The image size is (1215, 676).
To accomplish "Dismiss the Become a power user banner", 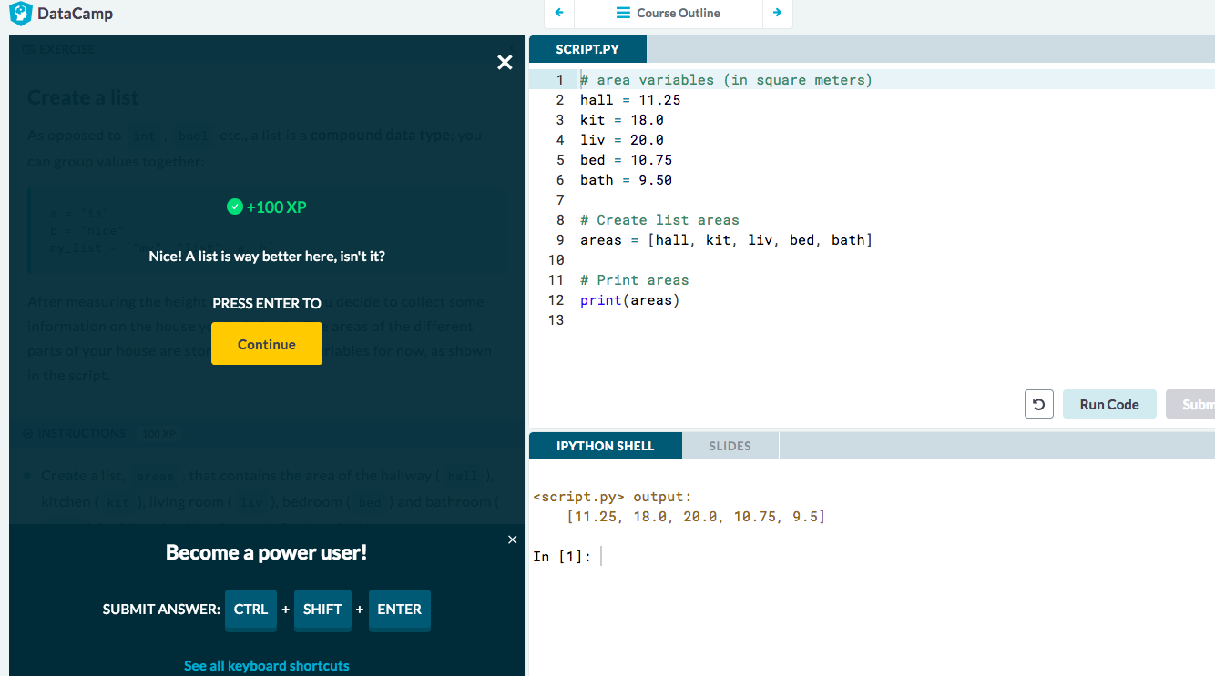I will pos(512,540).
